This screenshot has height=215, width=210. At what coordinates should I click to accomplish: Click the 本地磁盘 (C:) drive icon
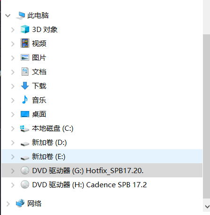coord(24,128)
